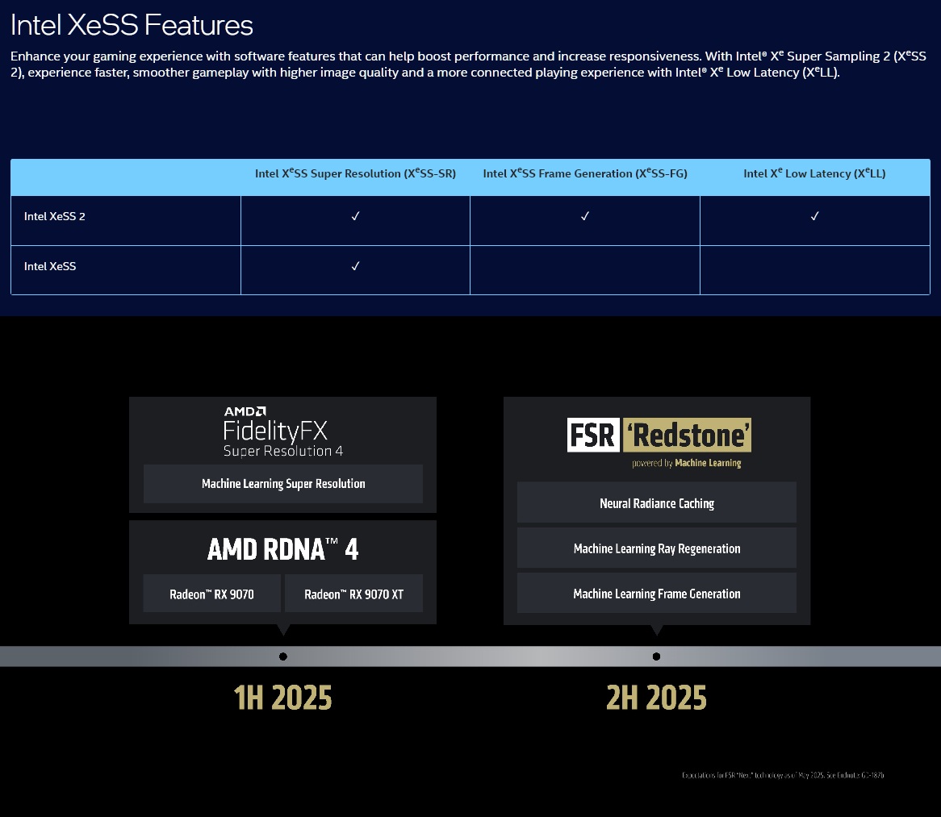Click the 1H 2025 label

pyautogui.click(x=282, y=698)
